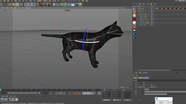Open the Render Settings clapperboard icon
Viewport: 186px width, 104px height.
[x=49, y=5]
